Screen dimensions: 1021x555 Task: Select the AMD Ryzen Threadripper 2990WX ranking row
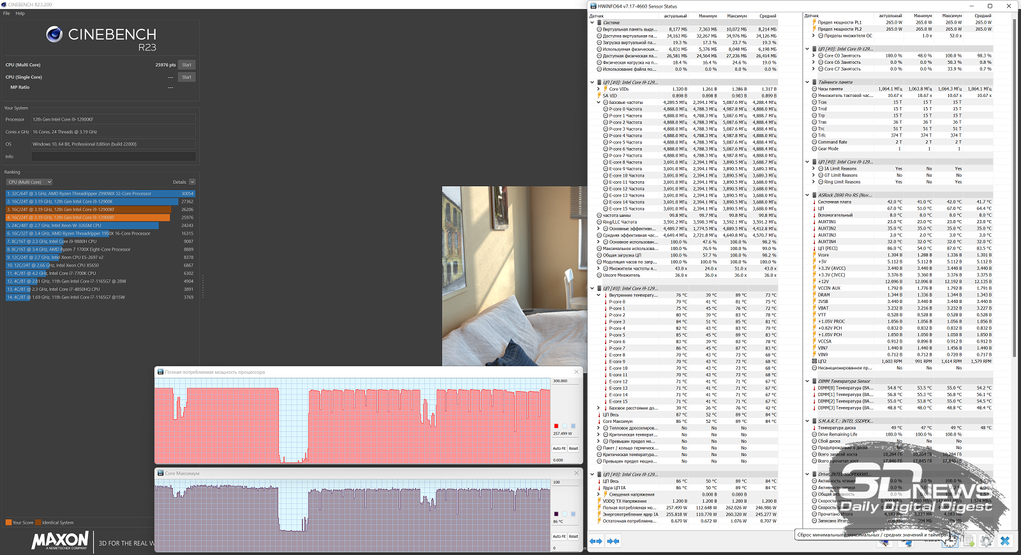pos(100,193)
